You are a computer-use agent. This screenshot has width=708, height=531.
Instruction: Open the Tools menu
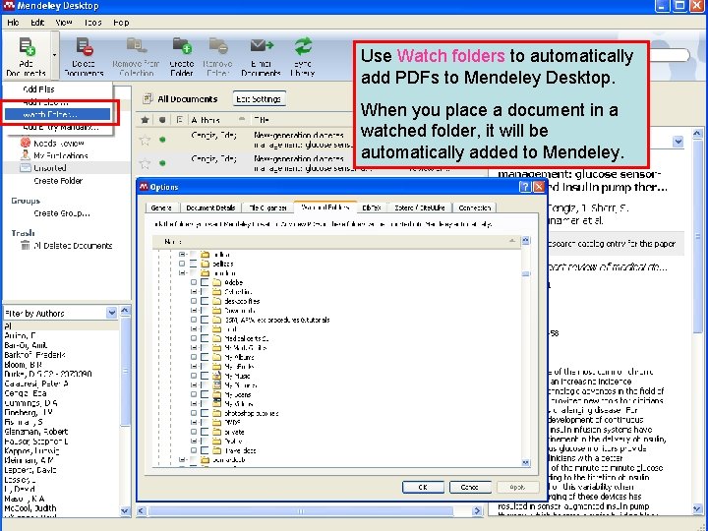coord(93,22)
